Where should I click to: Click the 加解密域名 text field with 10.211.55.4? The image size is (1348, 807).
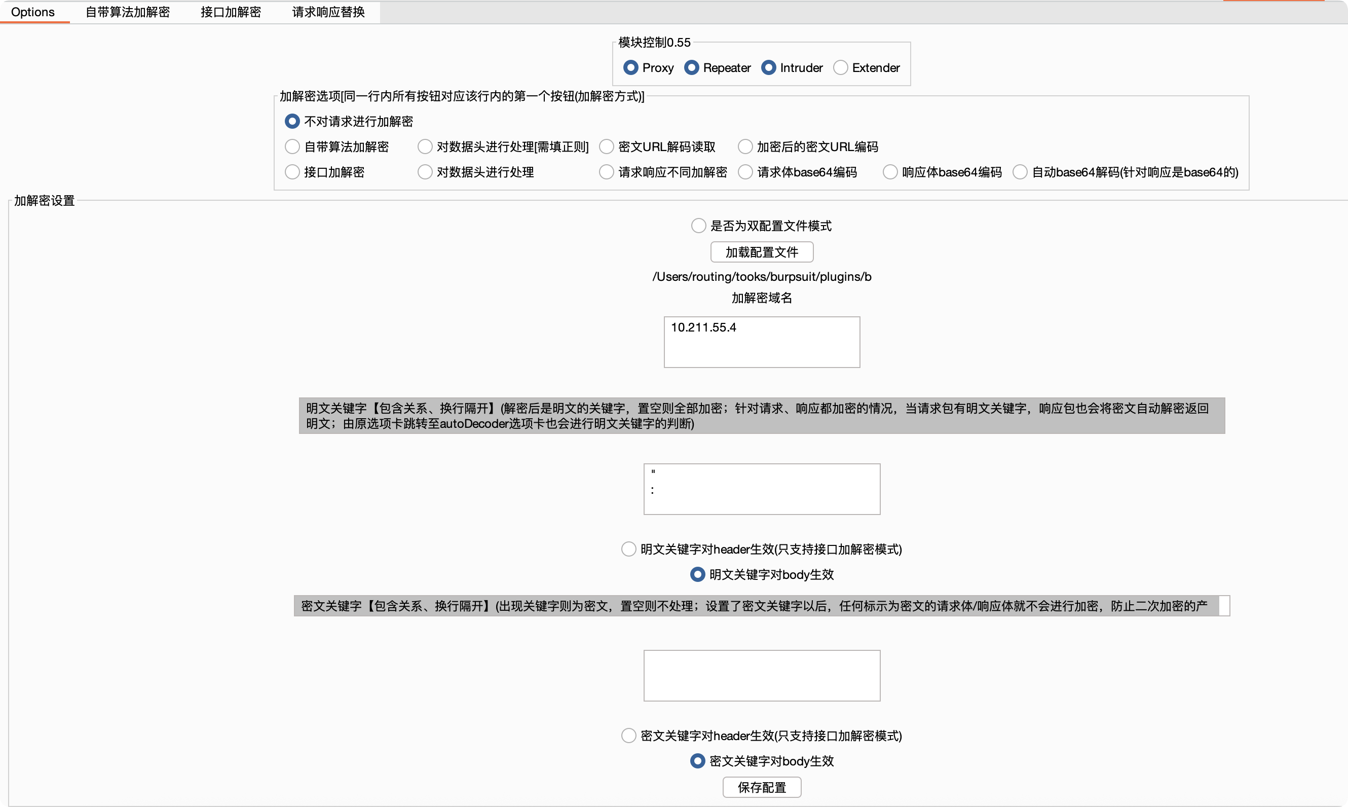[x=762, y=342]
